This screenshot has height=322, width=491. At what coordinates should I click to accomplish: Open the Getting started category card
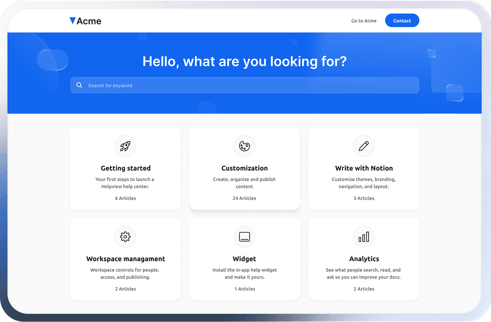(125, 168)
